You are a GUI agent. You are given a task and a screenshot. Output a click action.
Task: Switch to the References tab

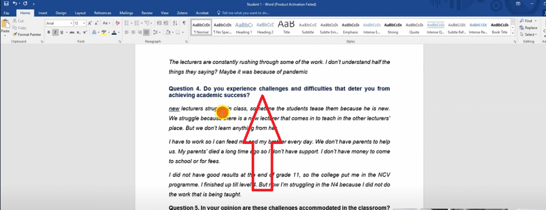(102, 13)
